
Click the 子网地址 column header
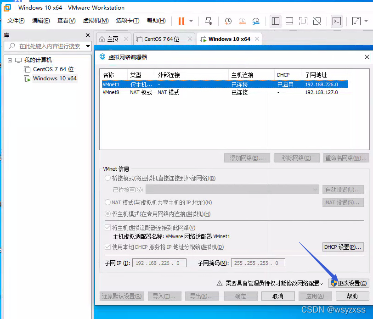pyautogui.click(x=325, y=75)
